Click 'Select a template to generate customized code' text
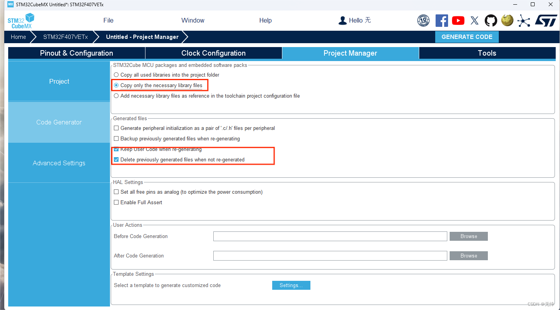This screenshot has height=310, width=560. pos(167,285)
